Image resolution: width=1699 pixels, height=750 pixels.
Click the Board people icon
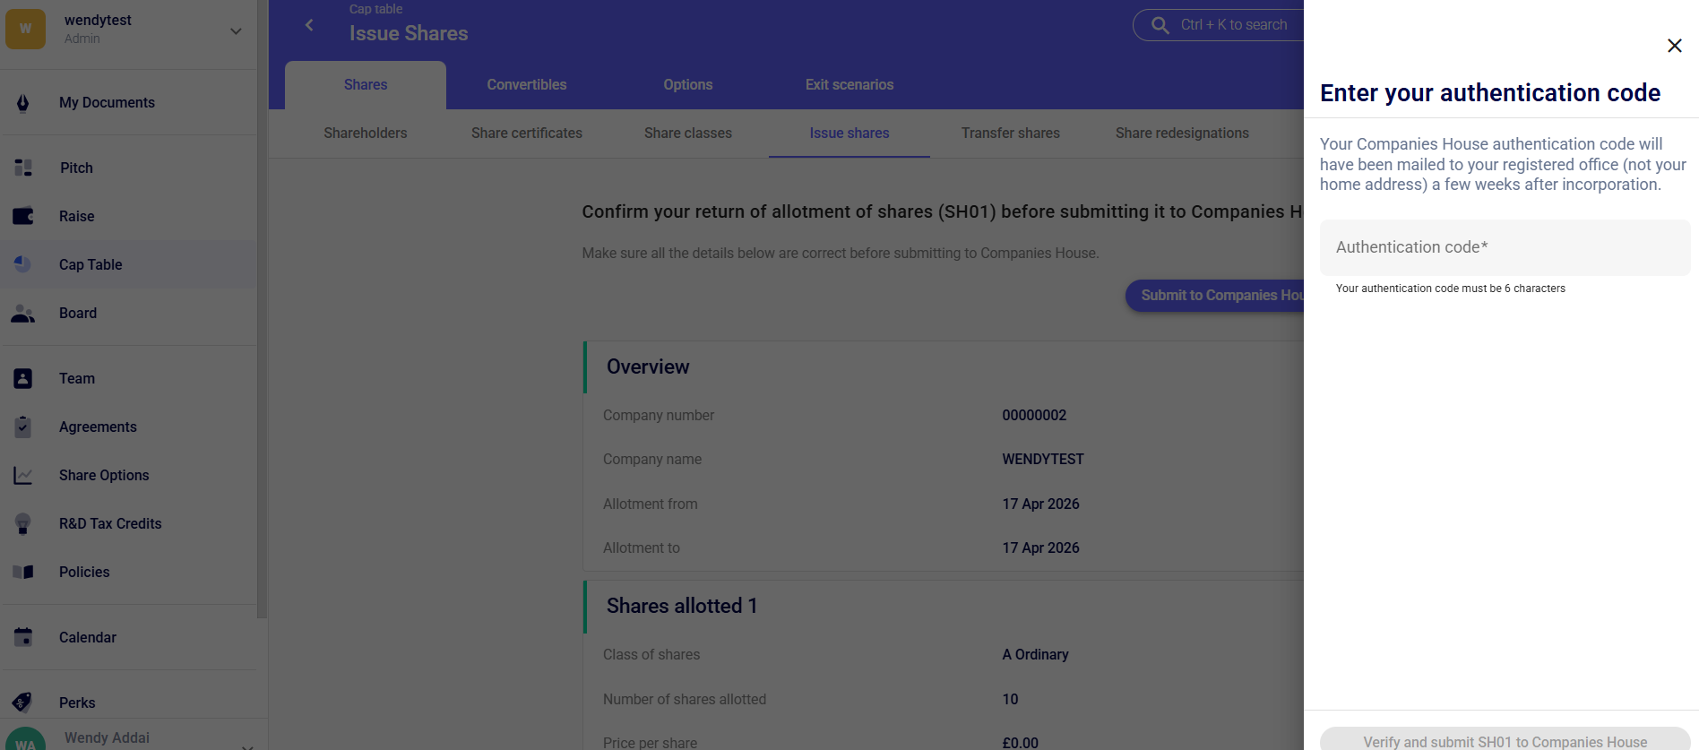point(23,314)
